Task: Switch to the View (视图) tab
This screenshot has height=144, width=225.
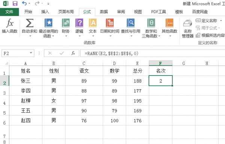Action: click(138, 12)
